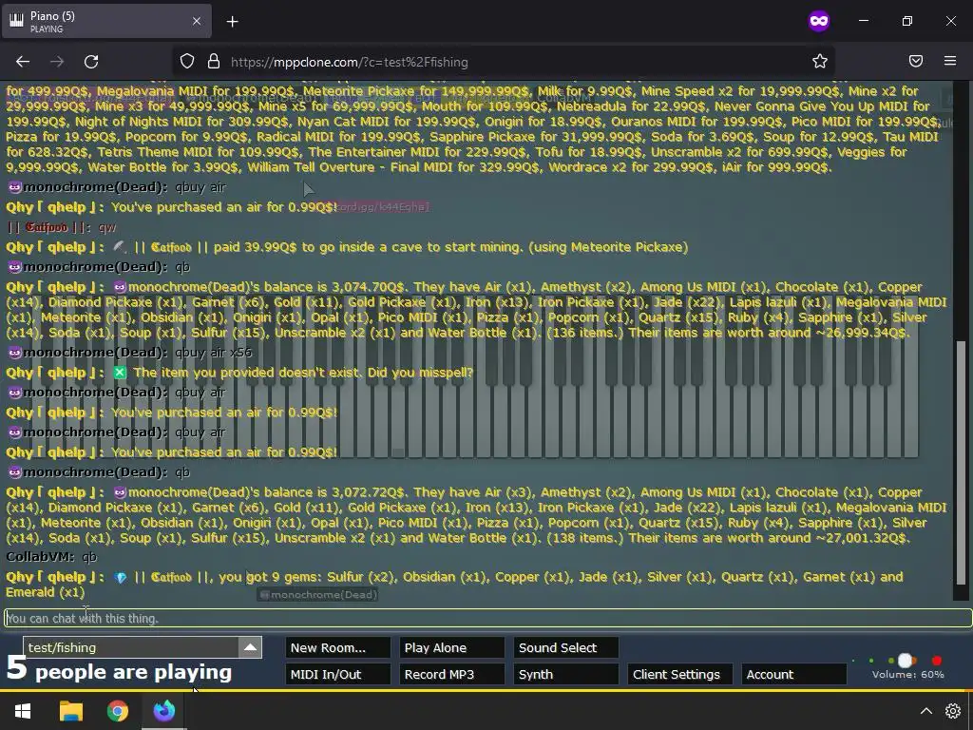Select the Piano (5) PLAYING tab

[106, 22]
